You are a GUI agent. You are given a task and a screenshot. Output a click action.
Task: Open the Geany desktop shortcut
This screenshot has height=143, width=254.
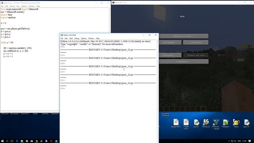click(236, 123)
